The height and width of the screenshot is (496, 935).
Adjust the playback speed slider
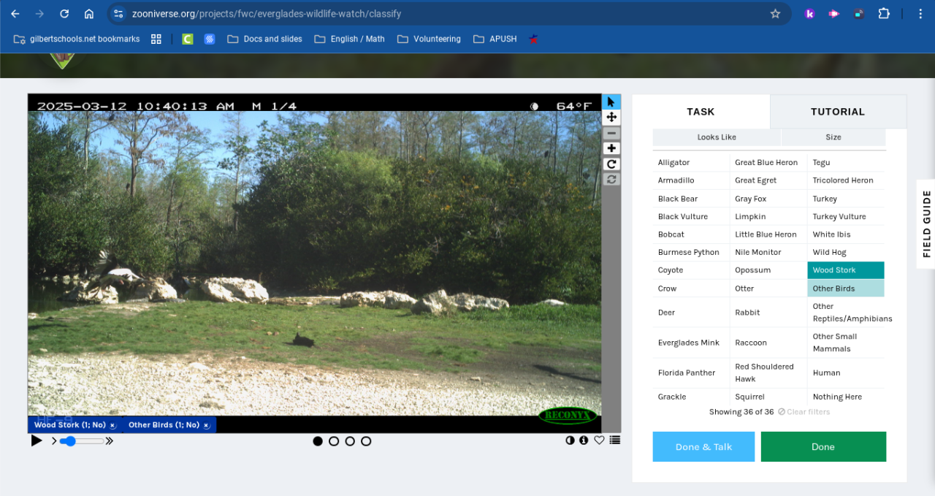[x=81, y=441]
